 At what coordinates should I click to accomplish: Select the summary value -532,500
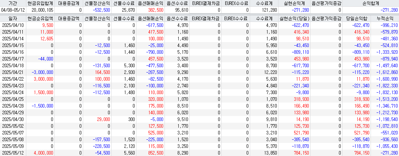pos(102,10)
